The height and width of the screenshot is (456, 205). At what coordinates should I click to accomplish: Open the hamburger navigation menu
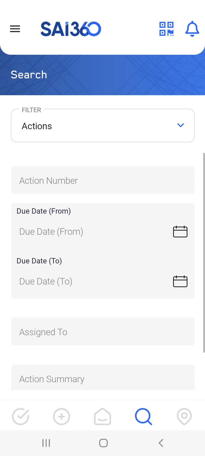click(15, 29)
